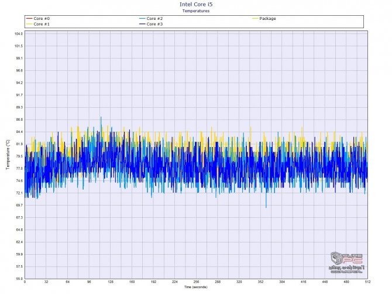Click the 72.1 y-axis value

tap(19, 193)
